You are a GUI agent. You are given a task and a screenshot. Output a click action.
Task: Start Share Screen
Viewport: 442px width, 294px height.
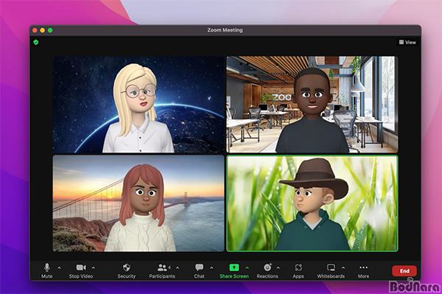[x=234, y=270]
